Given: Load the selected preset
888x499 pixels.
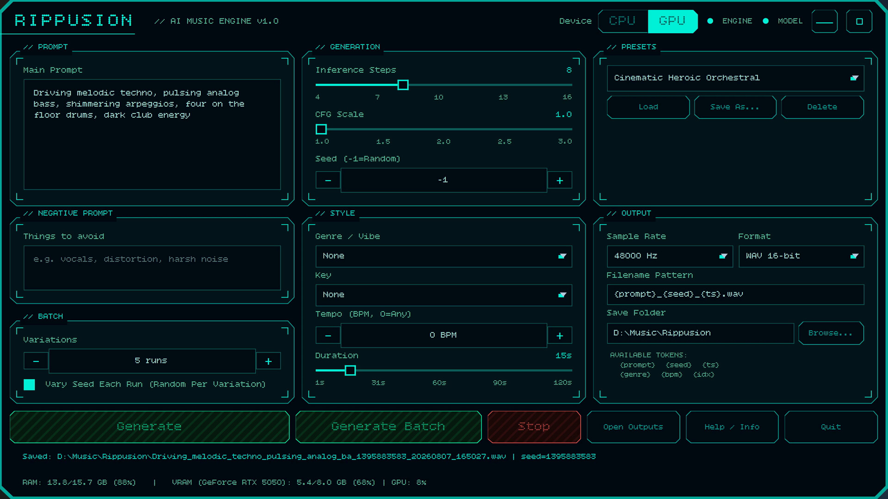Looking at the screenshot, I should tap(648, 107).
